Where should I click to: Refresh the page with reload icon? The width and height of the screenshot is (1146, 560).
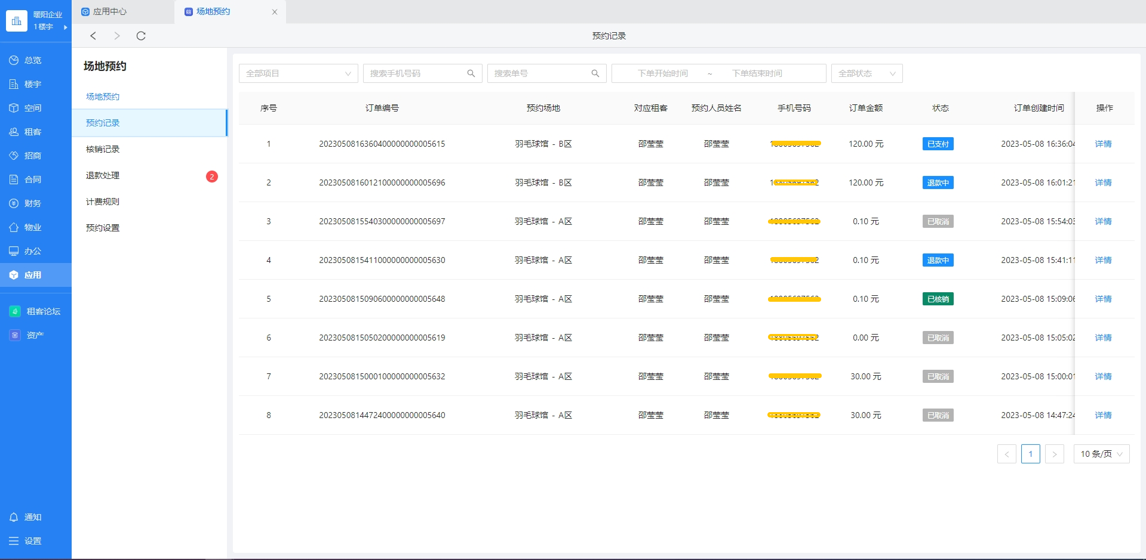coord(141,36)
